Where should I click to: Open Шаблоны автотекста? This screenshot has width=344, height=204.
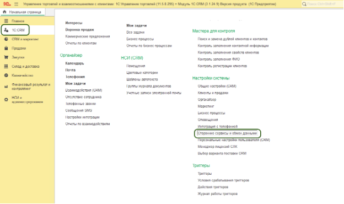pyautogui.click(x=142, y=79)
